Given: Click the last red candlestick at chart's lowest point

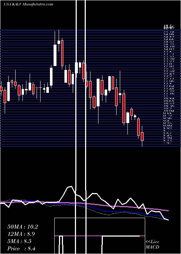Looking at the screenshot, I should [x=142, y=136].
